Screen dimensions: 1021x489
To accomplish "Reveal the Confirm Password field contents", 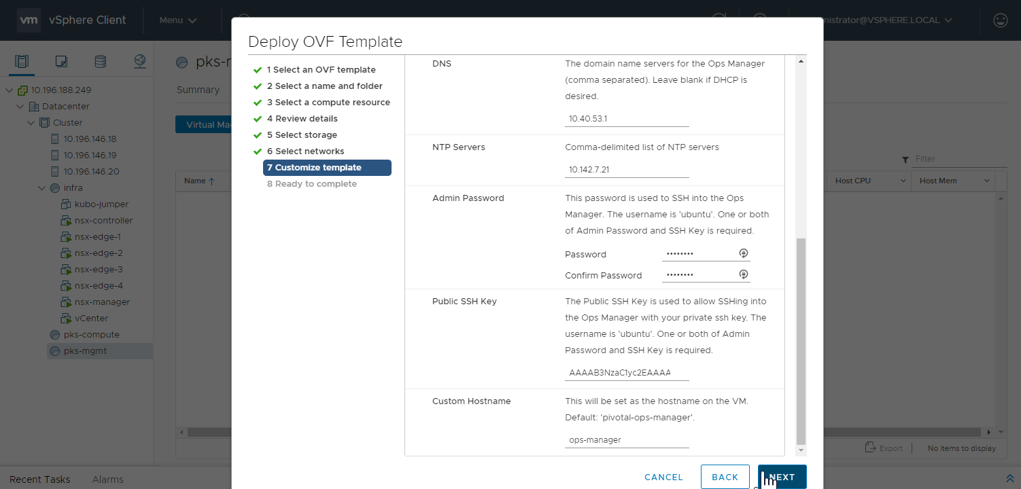I will point(744,274).
